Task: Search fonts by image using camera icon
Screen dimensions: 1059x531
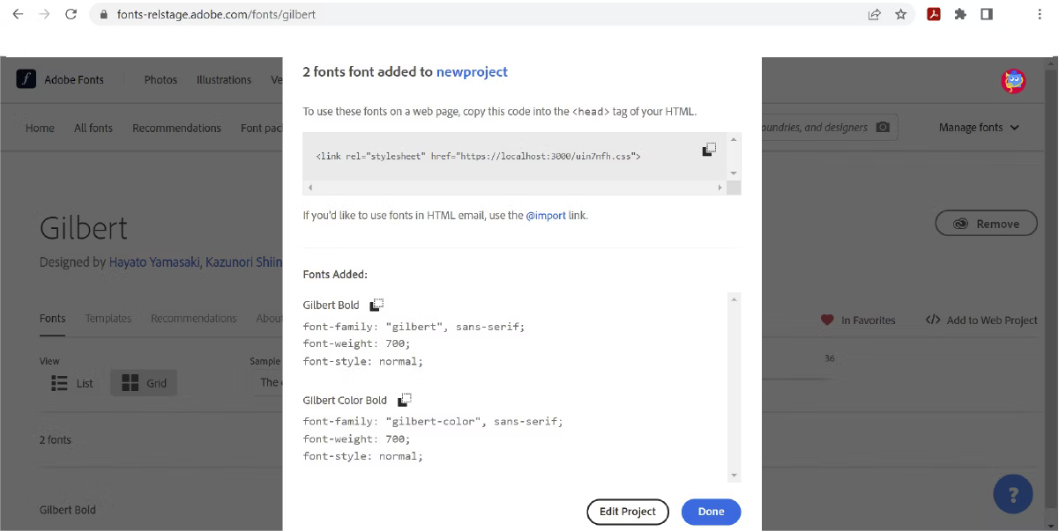Action: [883, 126]
